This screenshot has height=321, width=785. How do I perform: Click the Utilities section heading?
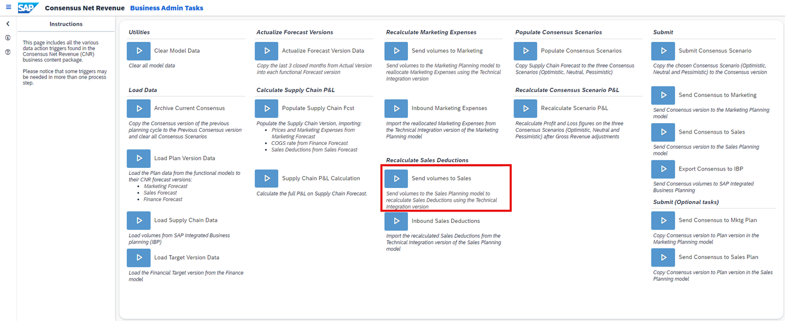139,32
